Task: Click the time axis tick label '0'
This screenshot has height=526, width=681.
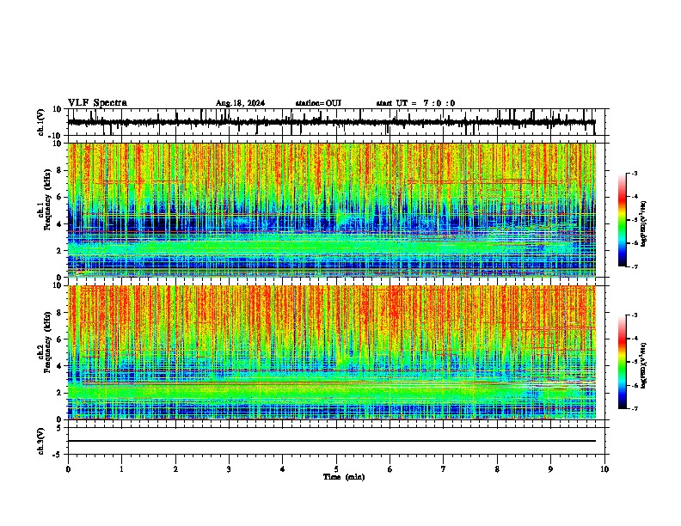Action: pos(68,469)
